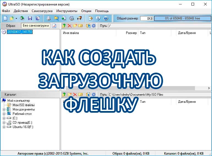
Task: Click blue gear icon in image pane
Action: [x=93, y=25]
